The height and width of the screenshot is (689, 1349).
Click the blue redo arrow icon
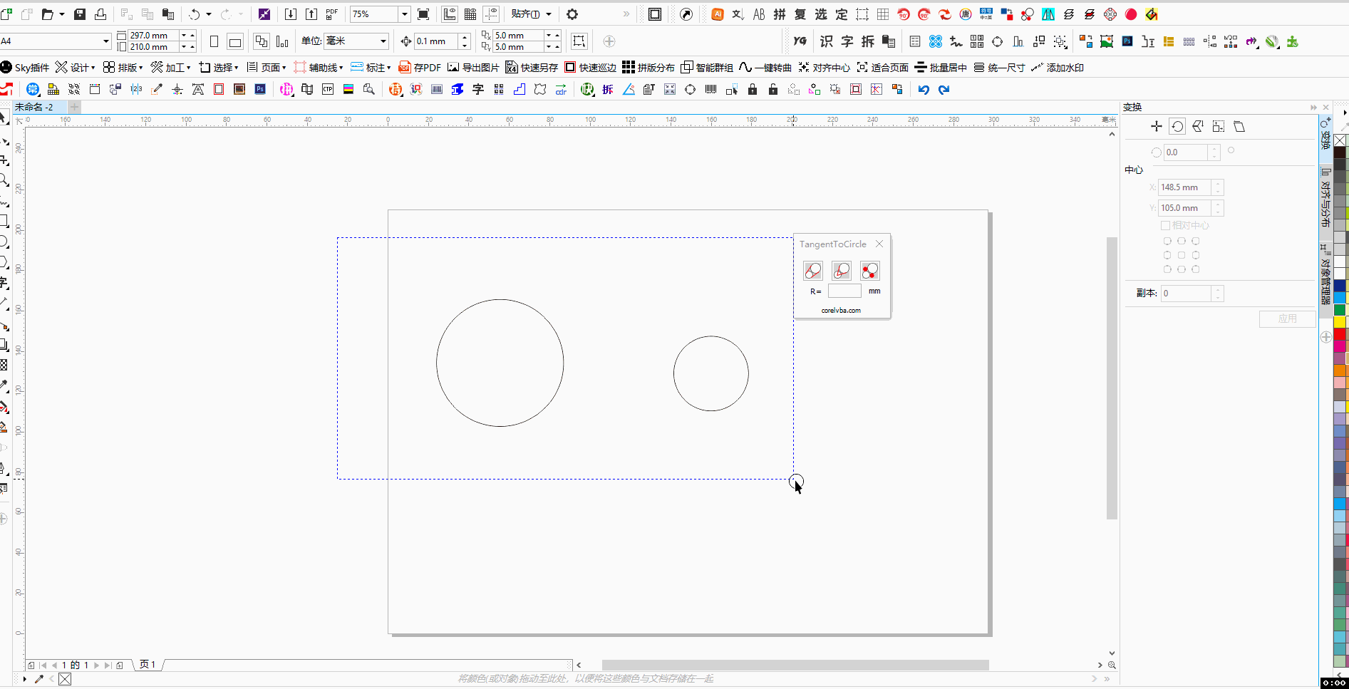(944, 89)
